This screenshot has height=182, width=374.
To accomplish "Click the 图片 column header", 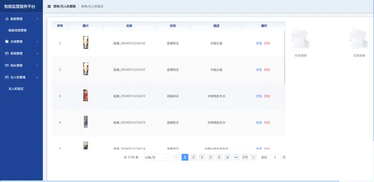I will tap(86, 26).
